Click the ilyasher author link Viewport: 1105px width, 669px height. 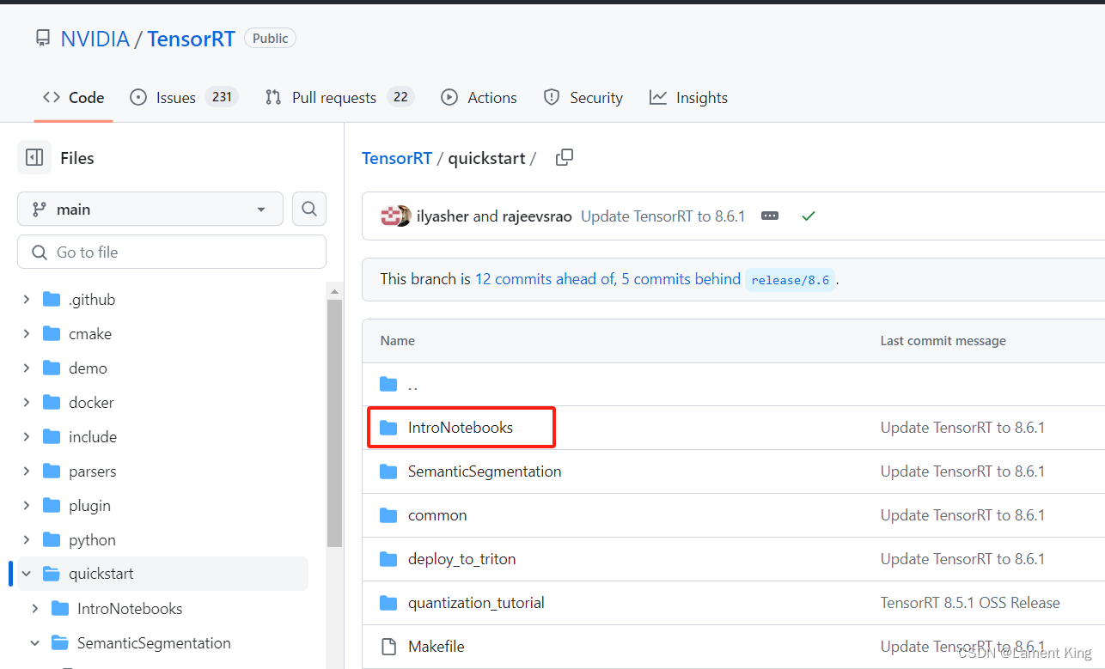pos(443,216)
